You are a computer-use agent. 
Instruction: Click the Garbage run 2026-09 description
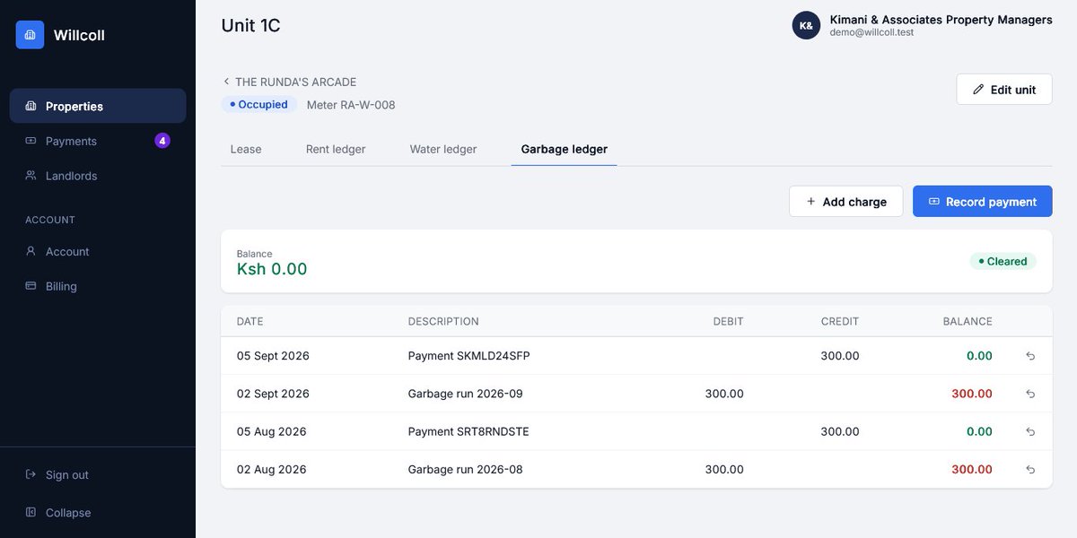click(x=466, y=394)
